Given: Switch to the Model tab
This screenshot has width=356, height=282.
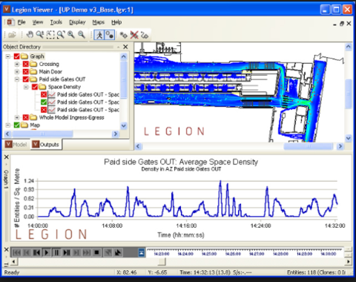Looking at the screenshot, I should tap(16, 145).
